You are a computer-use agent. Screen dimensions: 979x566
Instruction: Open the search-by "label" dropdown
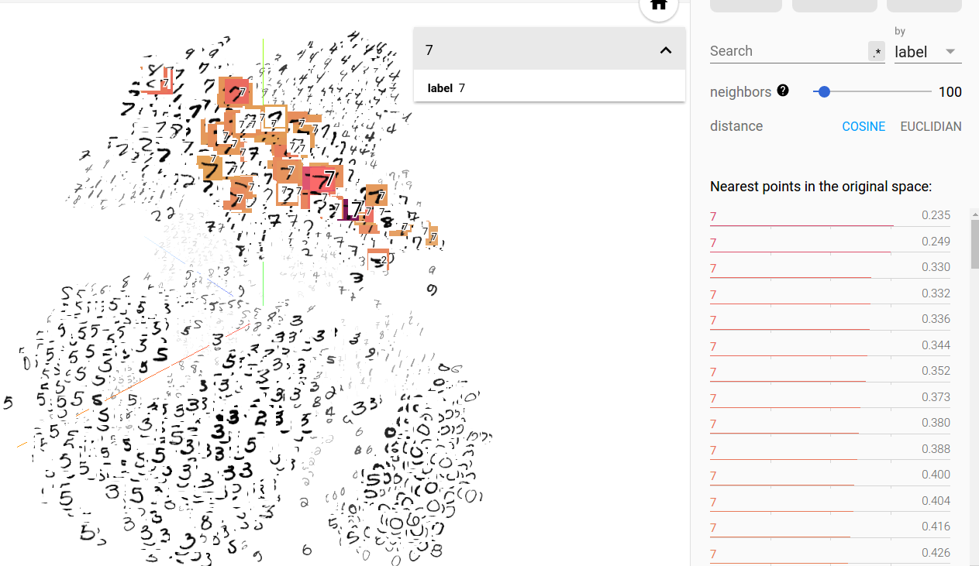tap(927, 52)
